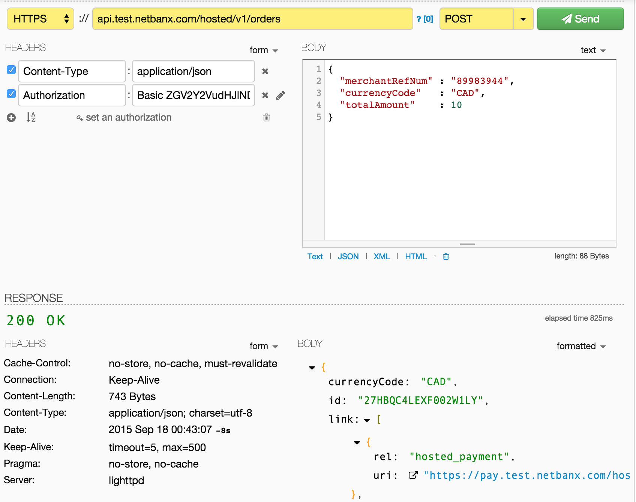Image resolution: width=636 pixels, height=502 pixels.
Task: Click the Basic authorization value field
Action: coord(193,95)
